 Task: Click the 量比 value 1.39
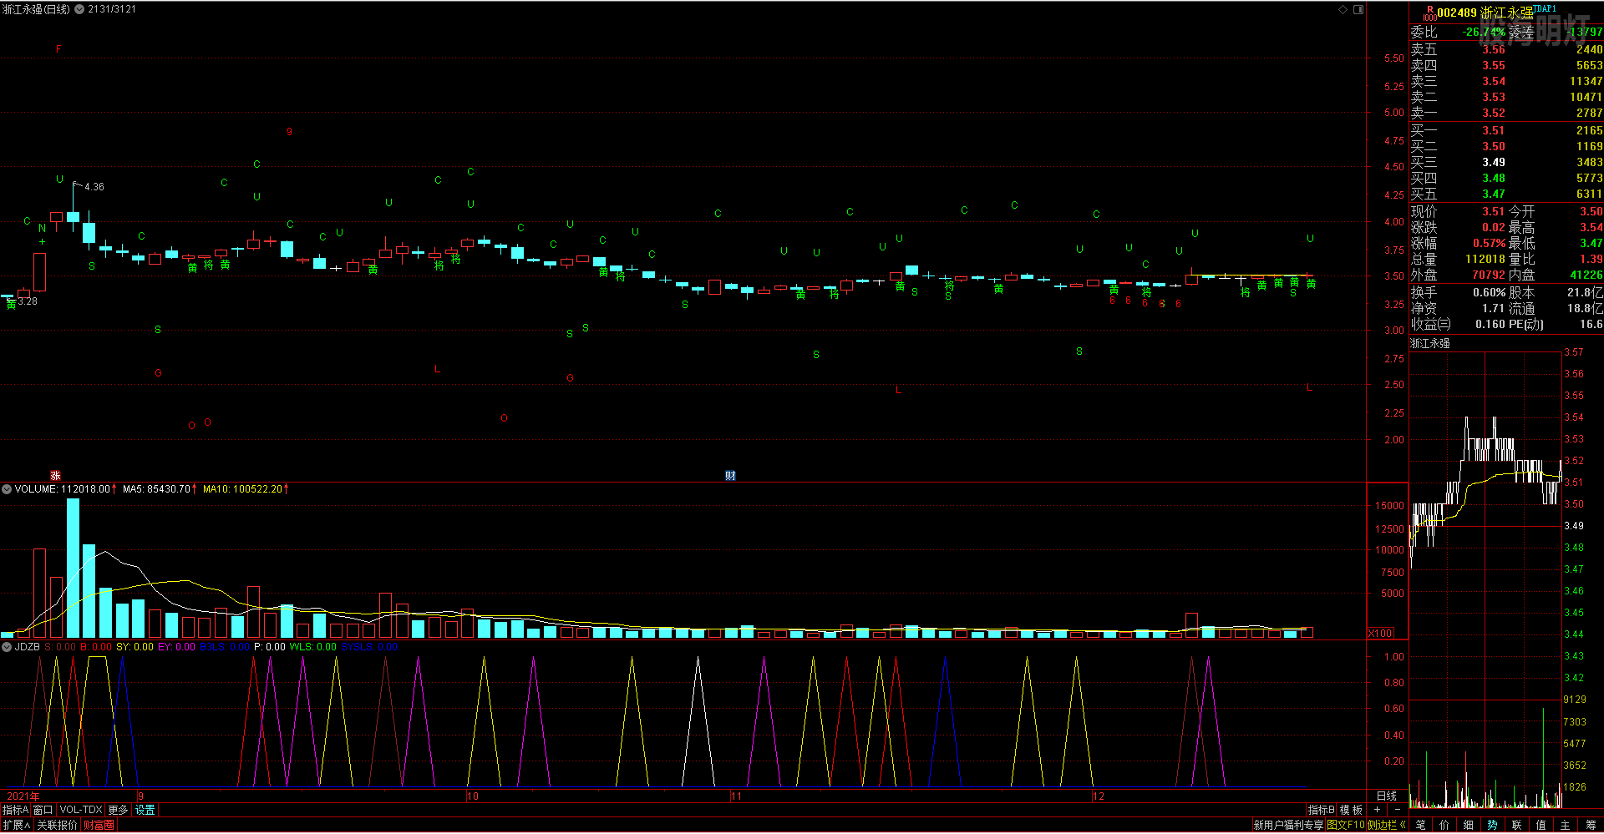(1591, 259)
